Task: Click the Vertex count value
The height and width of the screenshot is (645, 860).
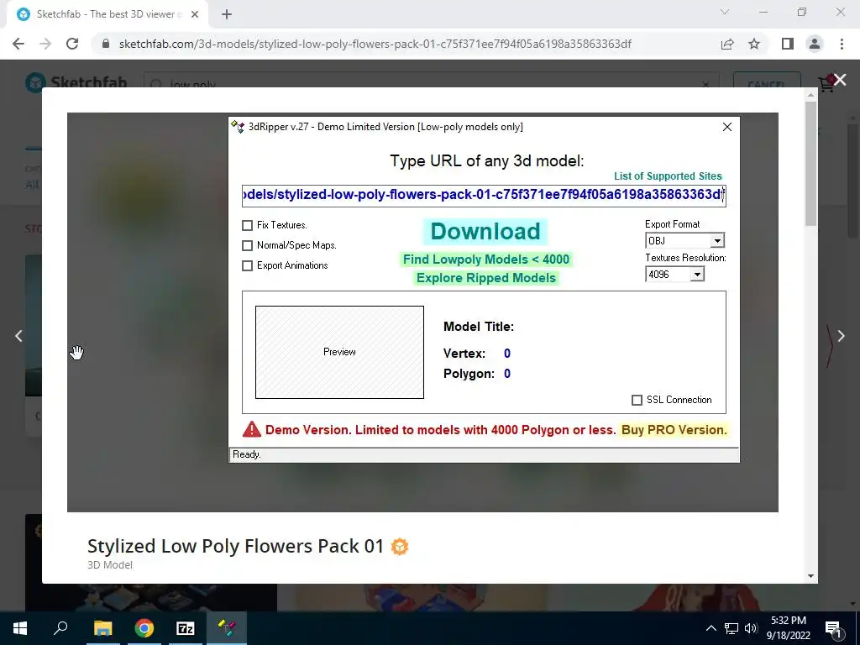Action: pyautogui.click(x=507, y=354)
